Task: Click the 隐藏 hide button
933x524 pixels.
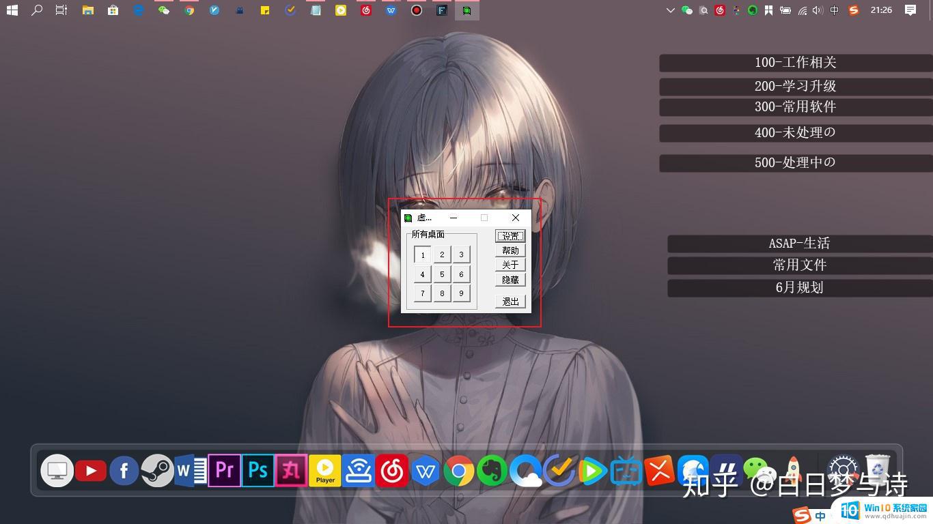Action: [510, 280]
